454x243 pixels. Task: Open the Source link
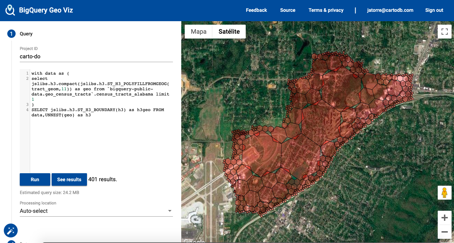click(288, 10)
